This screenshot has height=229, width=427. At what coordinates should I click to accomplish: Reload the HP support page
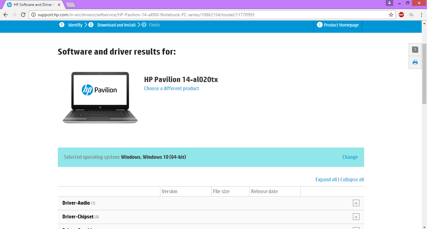[x=23, y=15]
